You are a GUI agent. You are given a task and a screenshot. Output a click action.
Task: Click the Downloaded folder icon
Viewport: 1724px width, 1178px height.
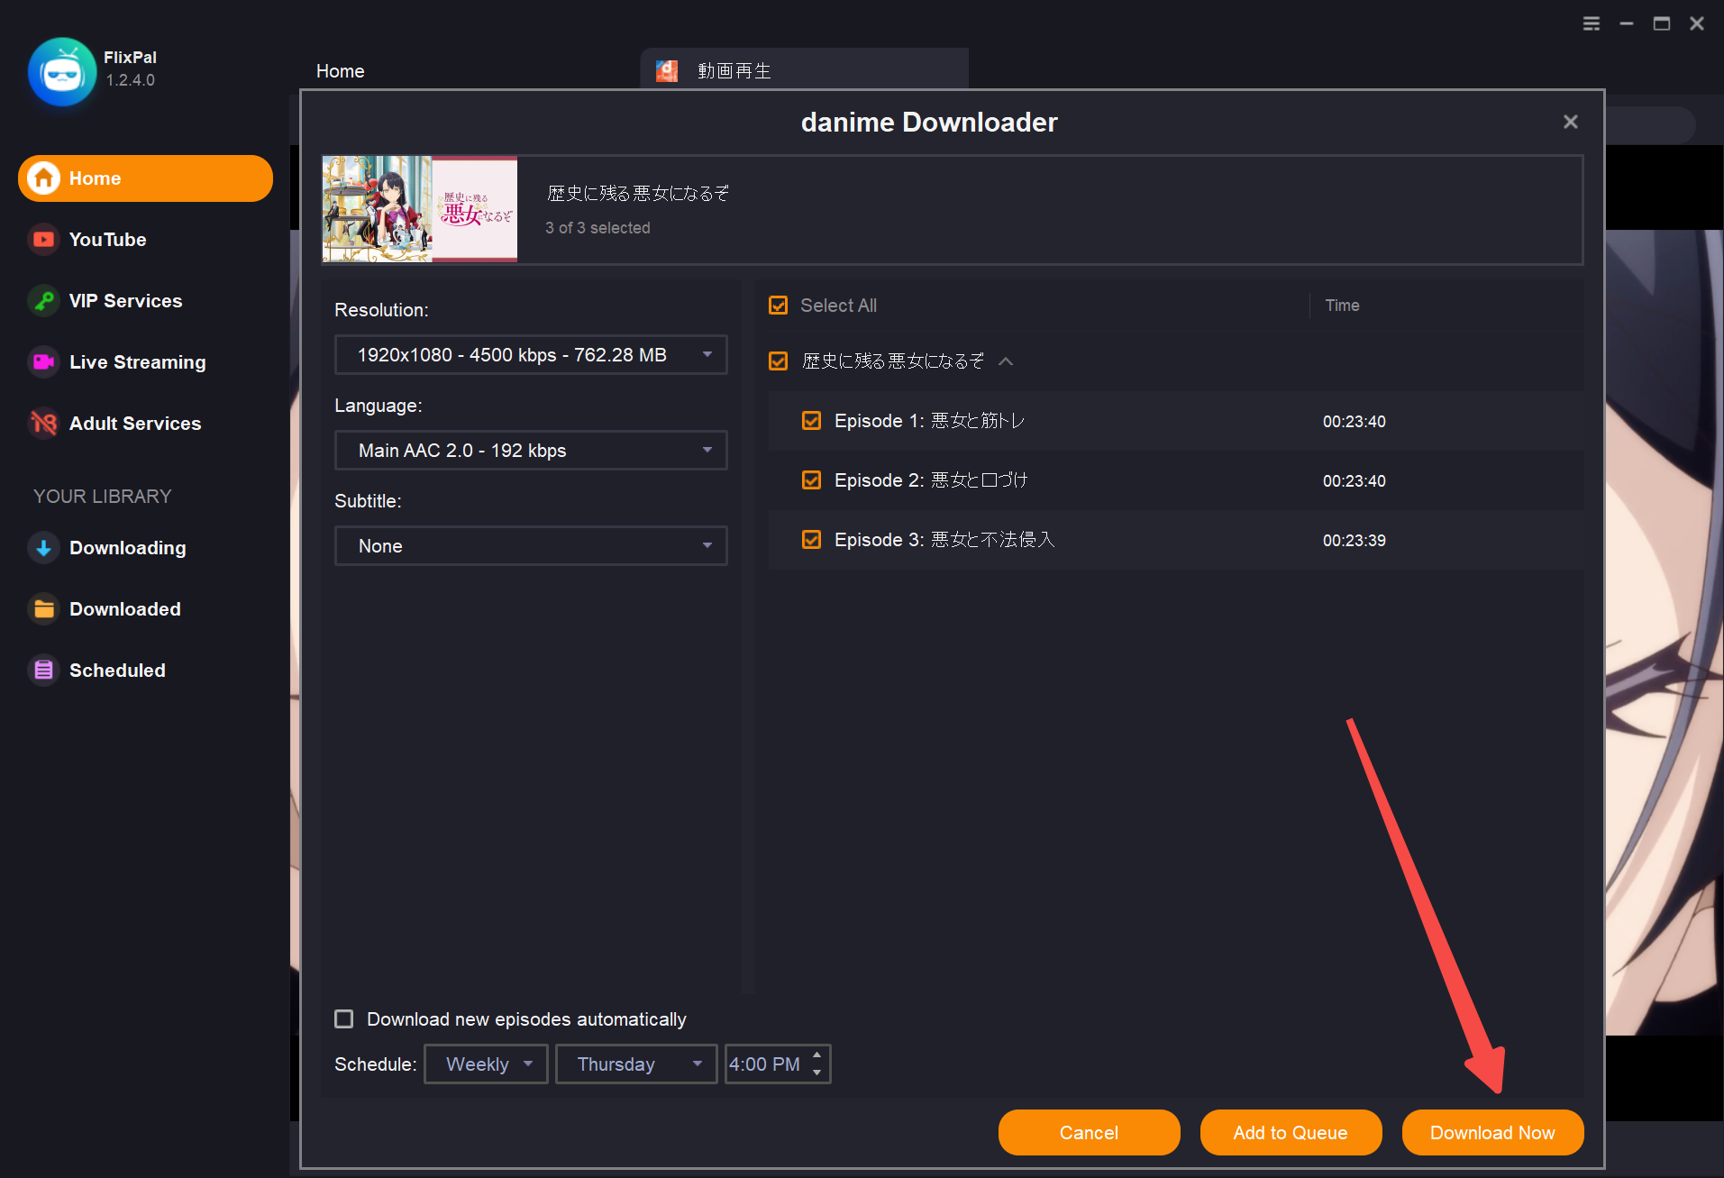click(x=43, y=609)
